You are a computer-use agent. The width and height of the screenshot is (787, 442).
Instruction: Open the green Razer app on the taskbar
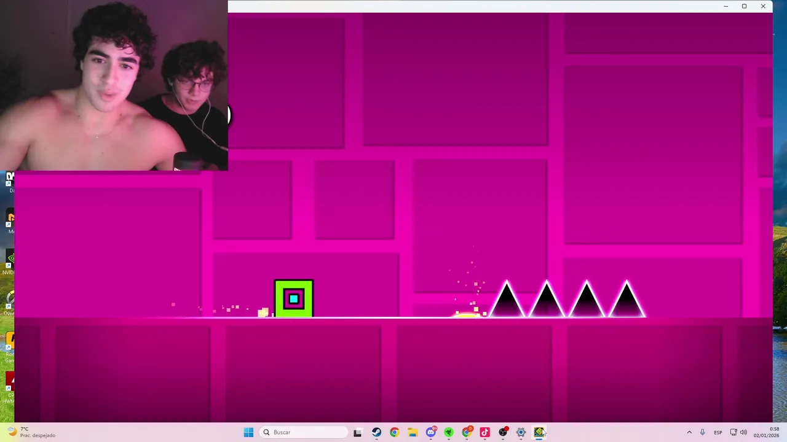pyautogui.click(x=449, y=432)
